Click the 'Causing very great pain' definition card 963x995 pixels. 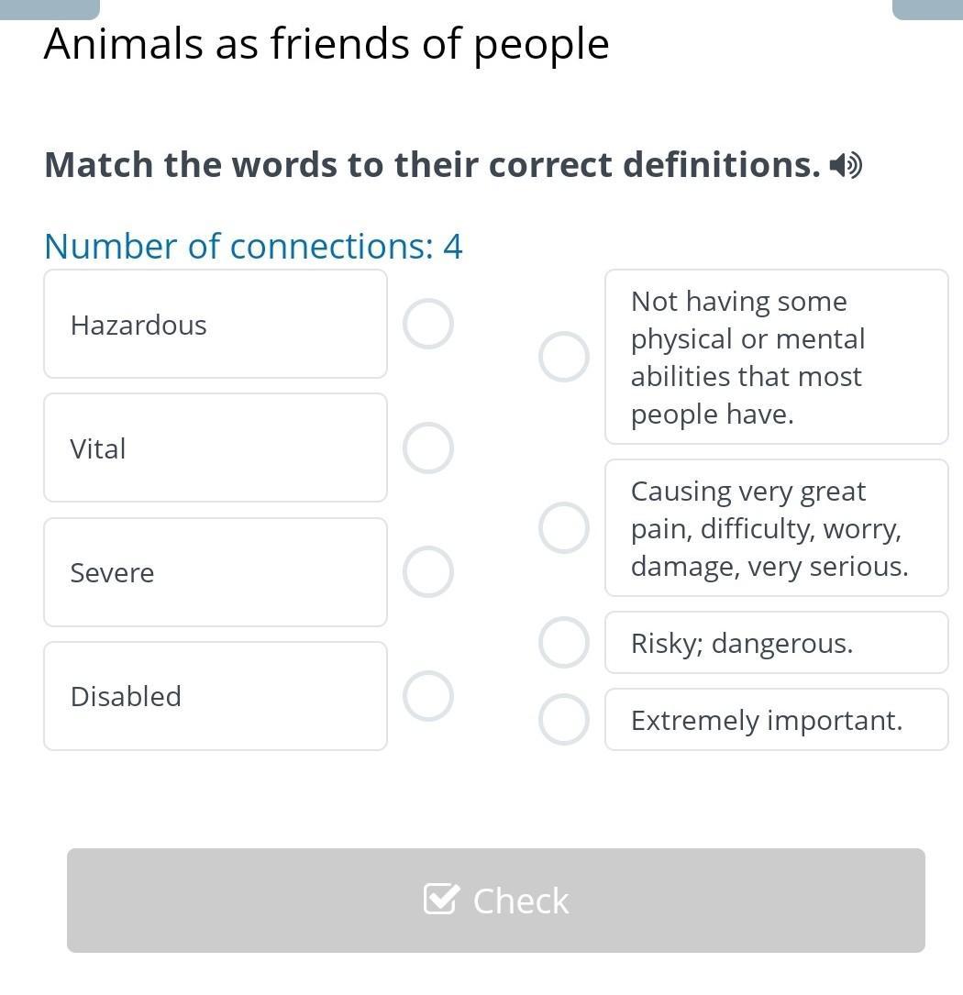tap(777, 528)
